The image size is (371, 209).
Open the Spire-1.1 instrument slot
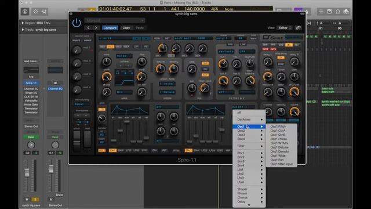point(31,83)
